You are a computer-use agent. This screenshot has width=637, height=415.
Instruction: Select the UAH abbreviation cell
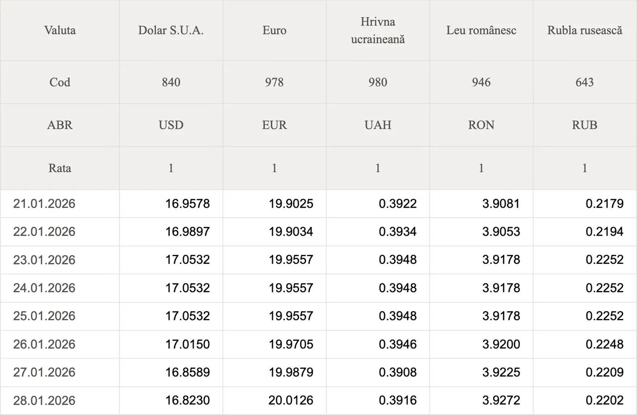pyautogui.click(x=378, y=125)
